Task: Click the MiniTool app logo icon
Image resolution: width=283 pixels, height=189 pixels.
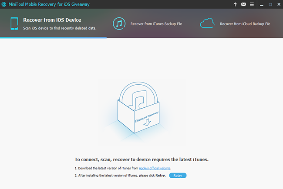Action: coord(4,4)
